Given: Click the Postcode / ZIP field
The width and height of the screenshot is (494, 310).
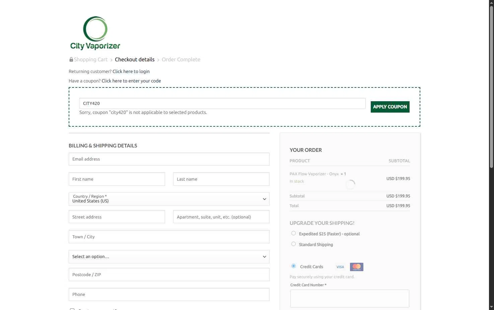Looking at the screenshot, I should click(169, 274).
